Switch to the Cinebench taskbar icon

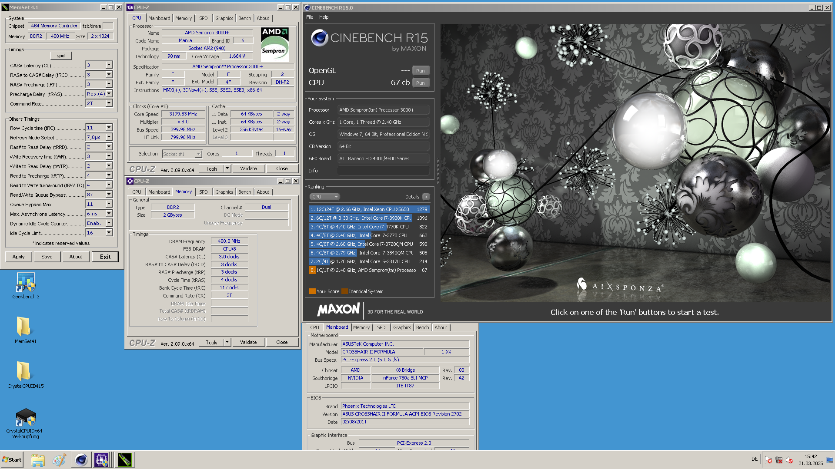(81, 460)
